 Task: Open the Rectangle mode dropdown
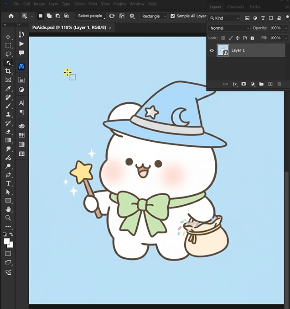pos(153,16)
